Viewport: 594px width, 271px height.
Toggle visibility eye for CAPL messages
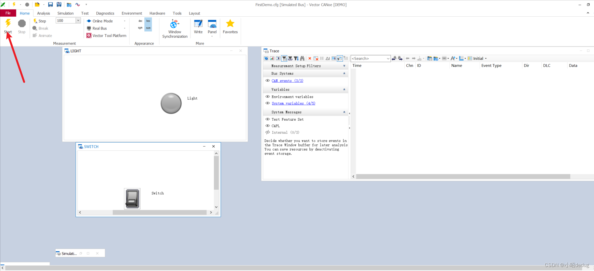[268, 126]
